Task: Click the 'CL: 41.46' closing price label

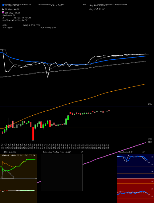Action: coord(57,6)
